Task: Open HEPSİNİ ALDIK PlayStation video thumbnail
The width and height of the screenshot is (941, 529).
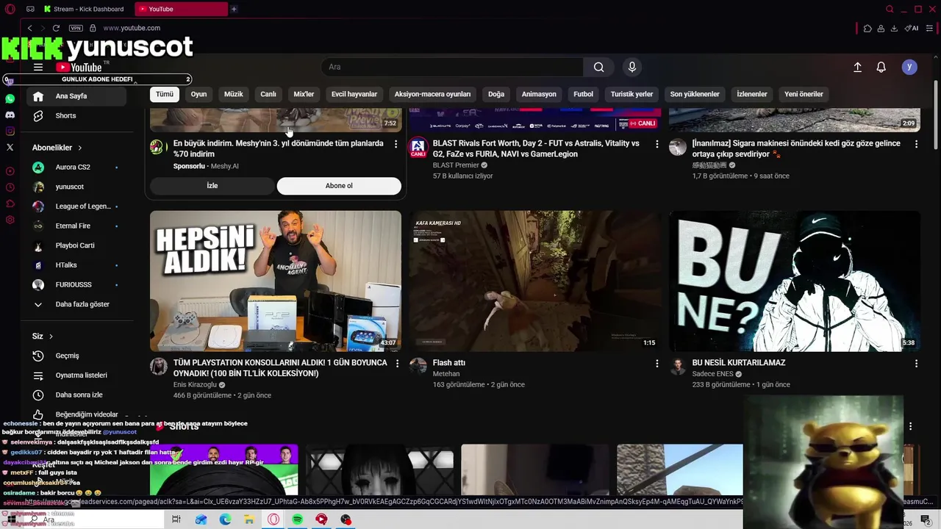Action: pos(276,281)
